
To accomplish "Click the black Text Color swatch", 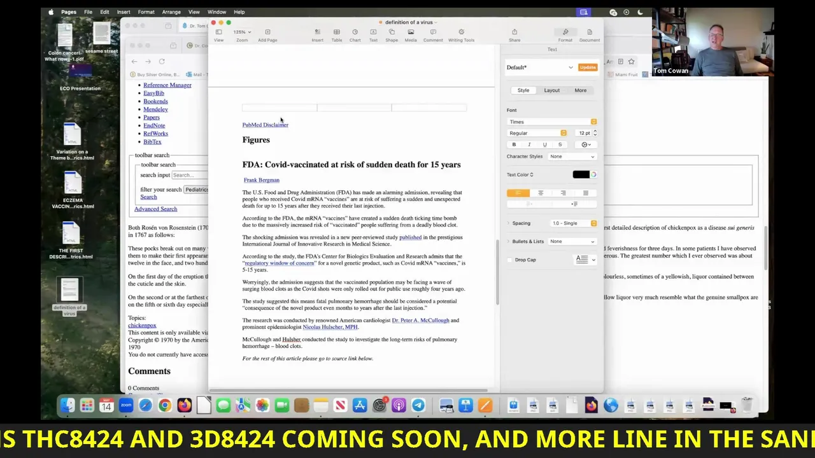I will (581, 174).
